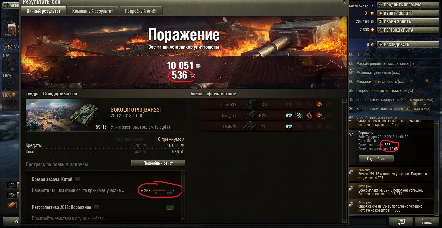Click the battle tasks list scrollbar
The height and width of the screenshot is (228, 442).
[183, 196]
